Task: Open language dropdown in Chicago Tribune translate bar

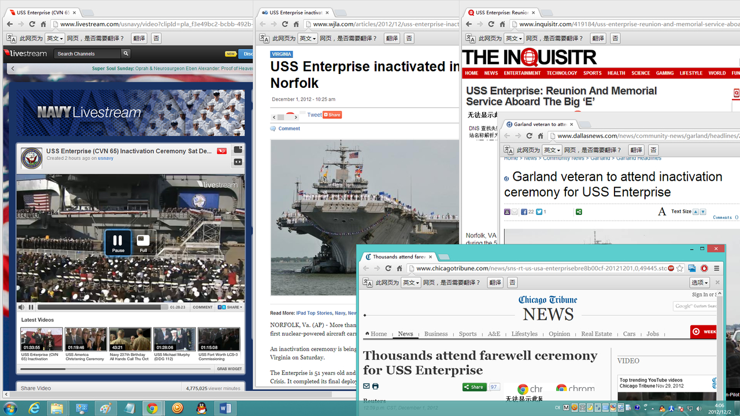Action: pyautogui.click(x=411, y=283)
